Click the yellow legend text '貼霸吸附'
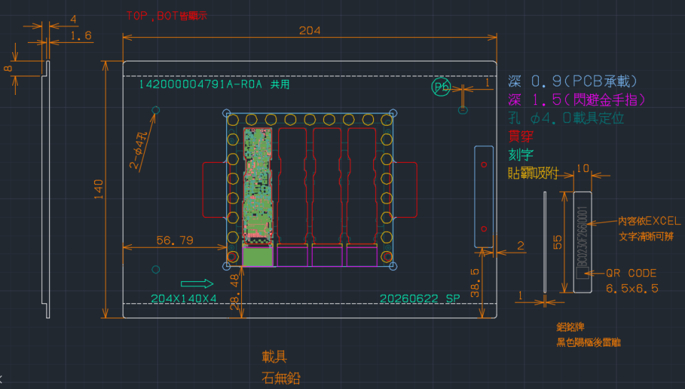The width and height of the screenshot is (685, 389). (533, 173)
